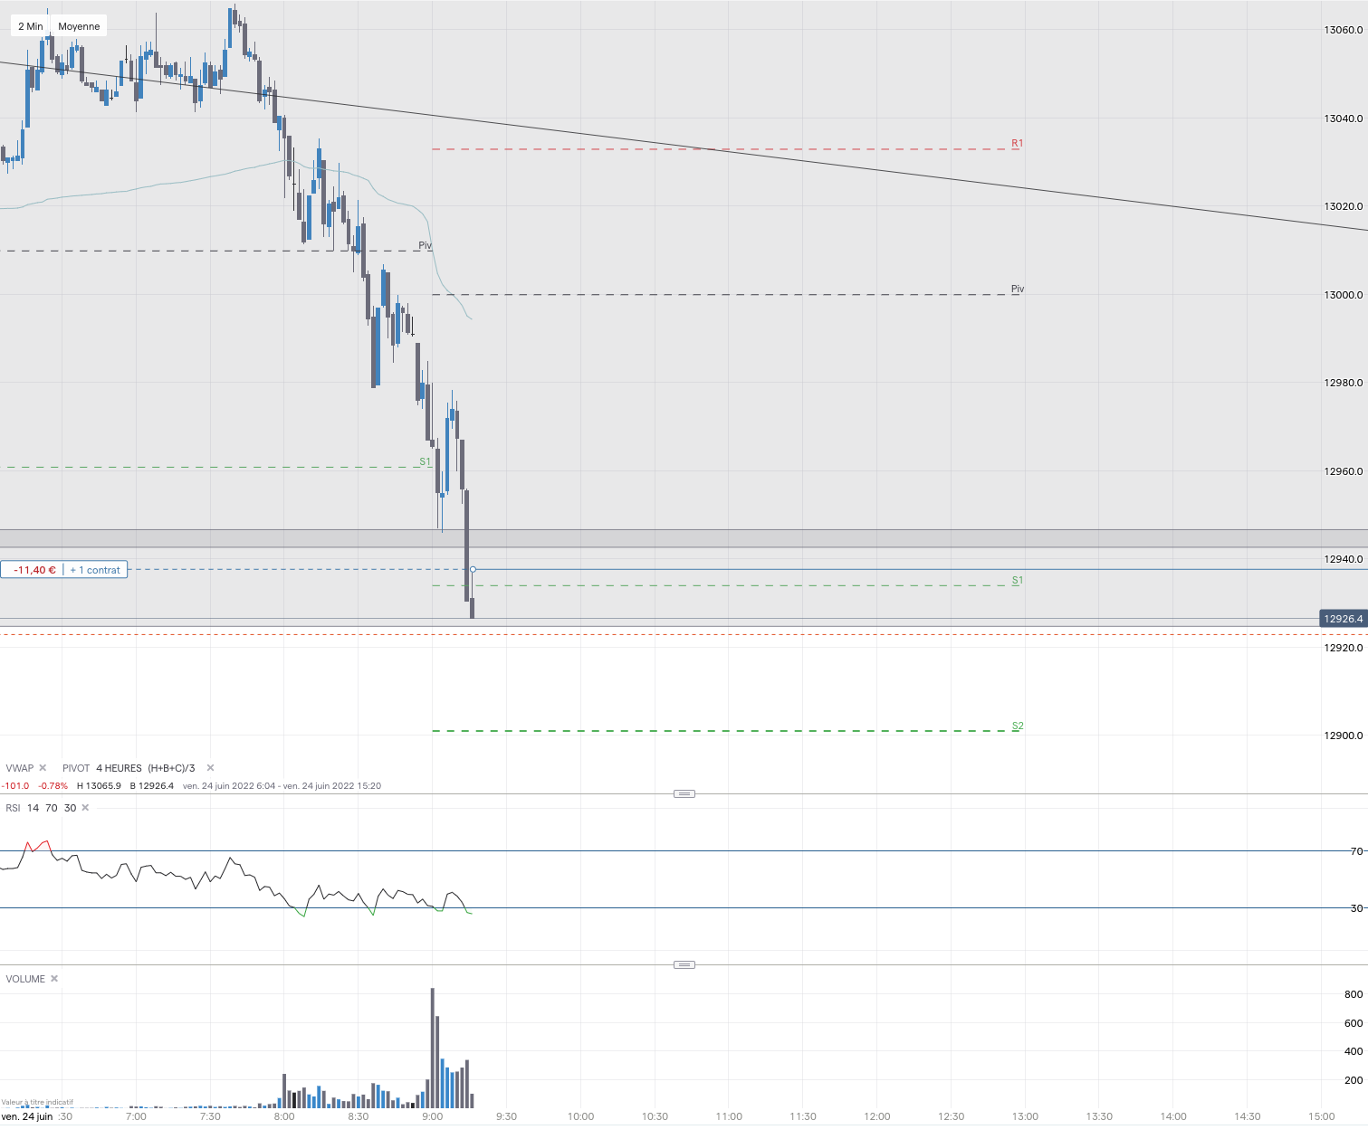Image resolution: width=1368 pixels, height=1139 pixels.
Task: Click the percentage change "-0.78%"
Action: click(53, 785)
